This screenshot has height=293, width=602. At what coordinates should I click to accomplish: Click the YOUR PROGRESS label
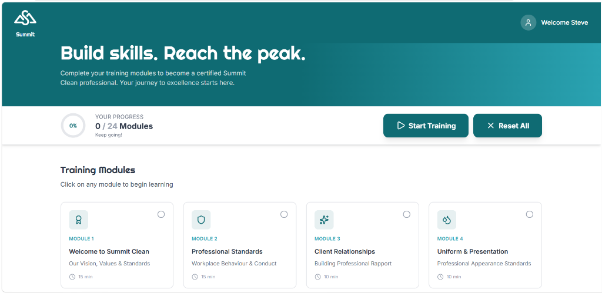[x=119, y=117]
